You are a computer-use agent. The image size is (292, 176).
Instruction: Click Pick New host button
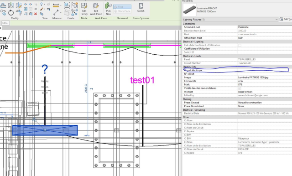[108, 9]
